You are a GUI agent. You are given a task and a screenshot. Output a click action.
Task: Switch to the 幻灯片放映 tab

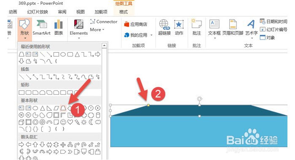click(38, 12)
